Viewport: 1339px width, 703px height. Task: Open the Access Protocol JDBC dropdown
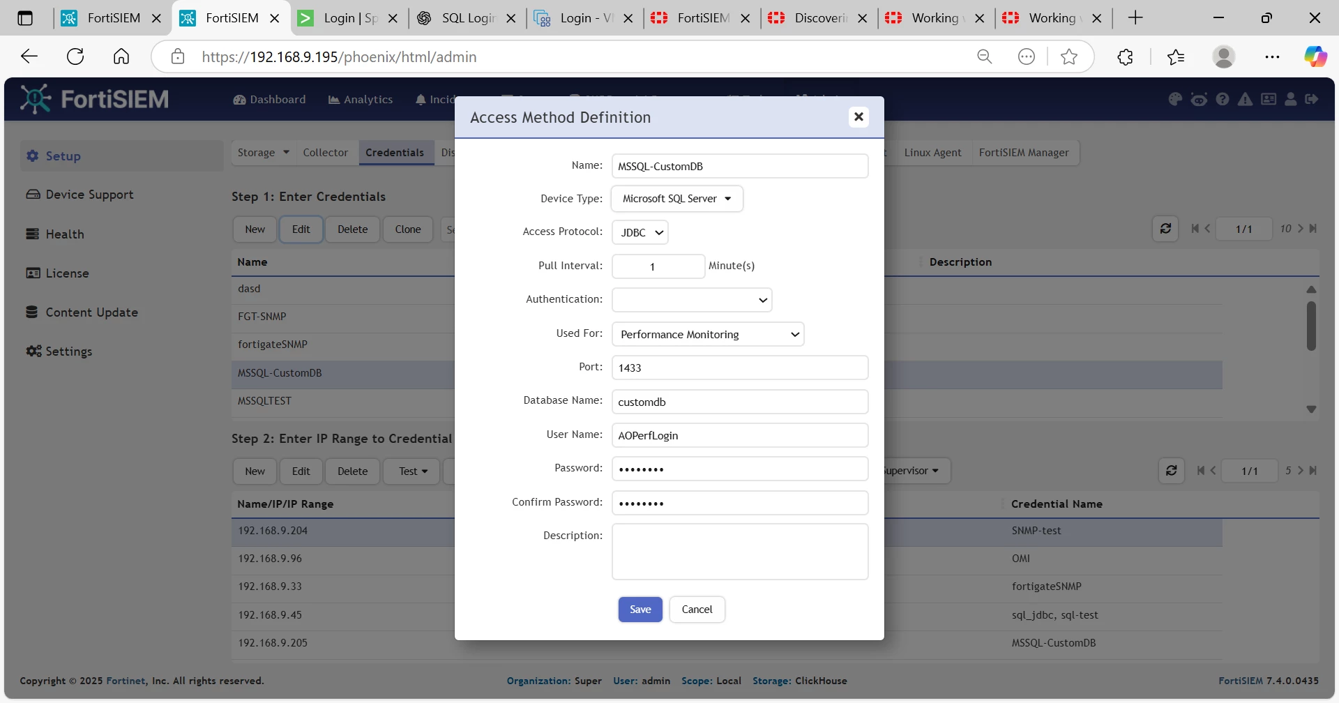click(640, 232)
